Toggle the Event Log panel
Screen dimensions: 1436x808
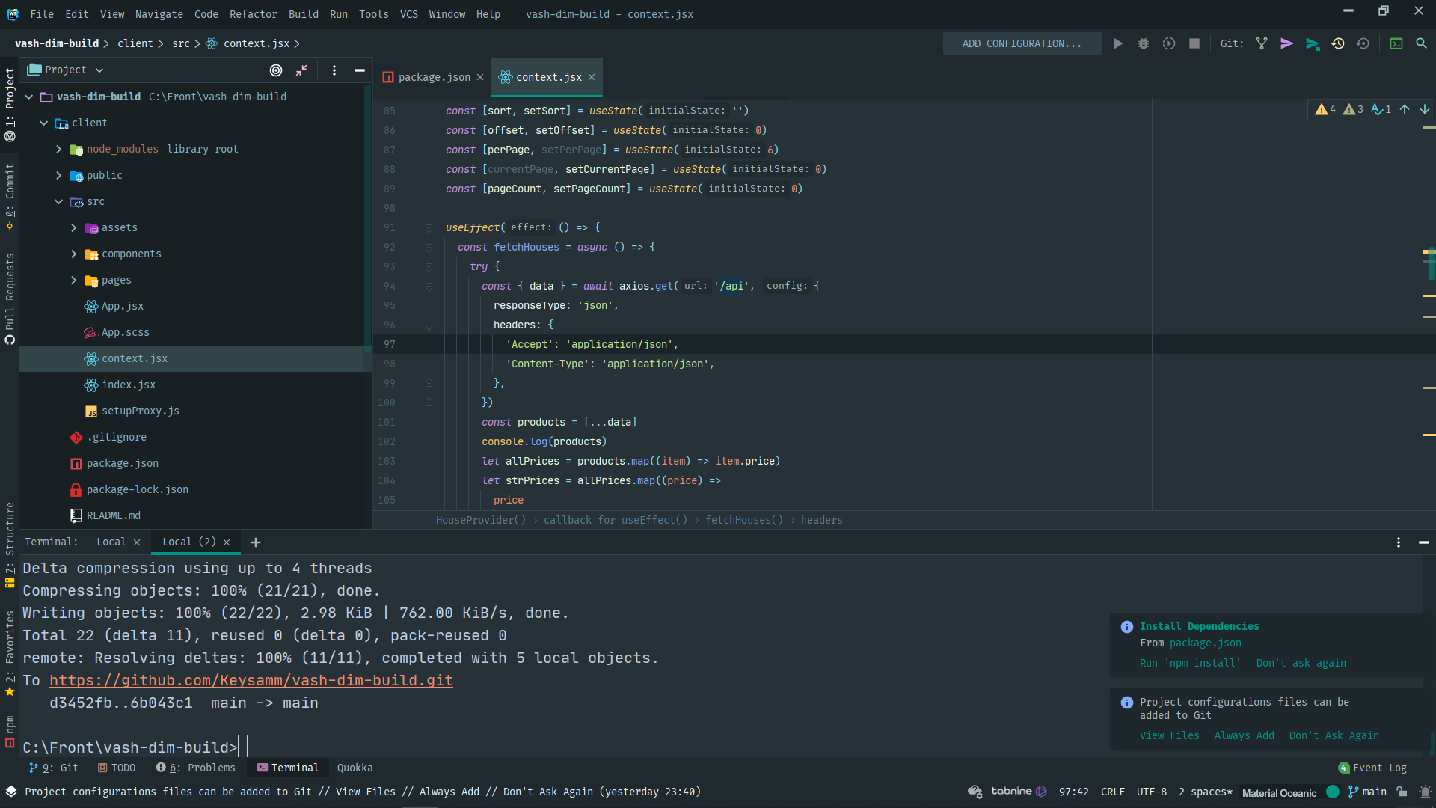(1372, 768)
